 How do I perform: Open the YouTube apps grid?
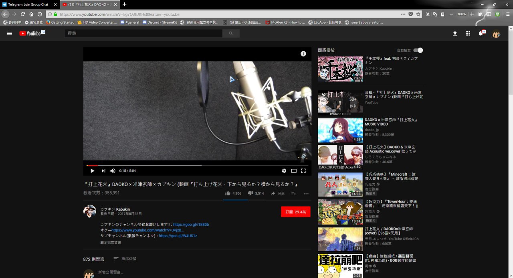[x=468, y=34]
